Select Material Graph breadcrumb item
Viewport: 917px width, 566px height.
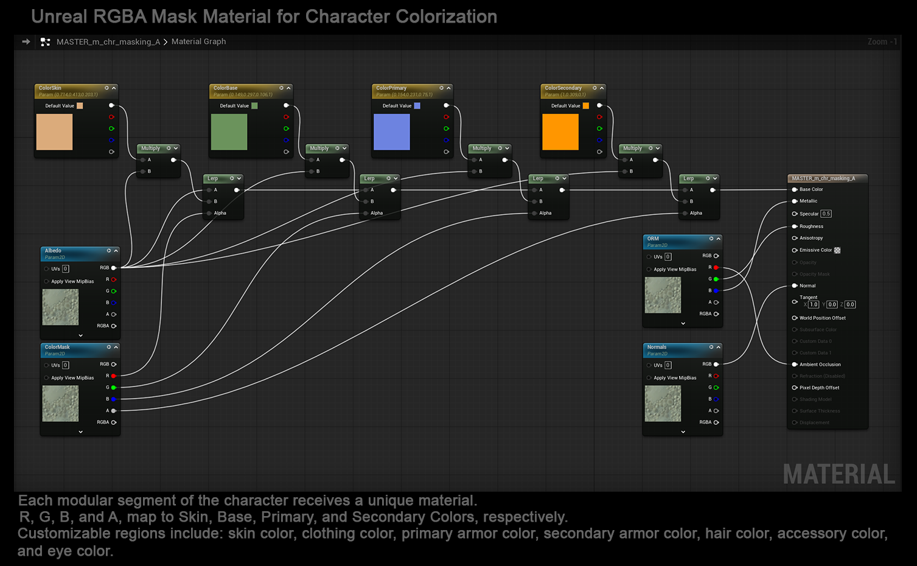click(x=198, y=41)
